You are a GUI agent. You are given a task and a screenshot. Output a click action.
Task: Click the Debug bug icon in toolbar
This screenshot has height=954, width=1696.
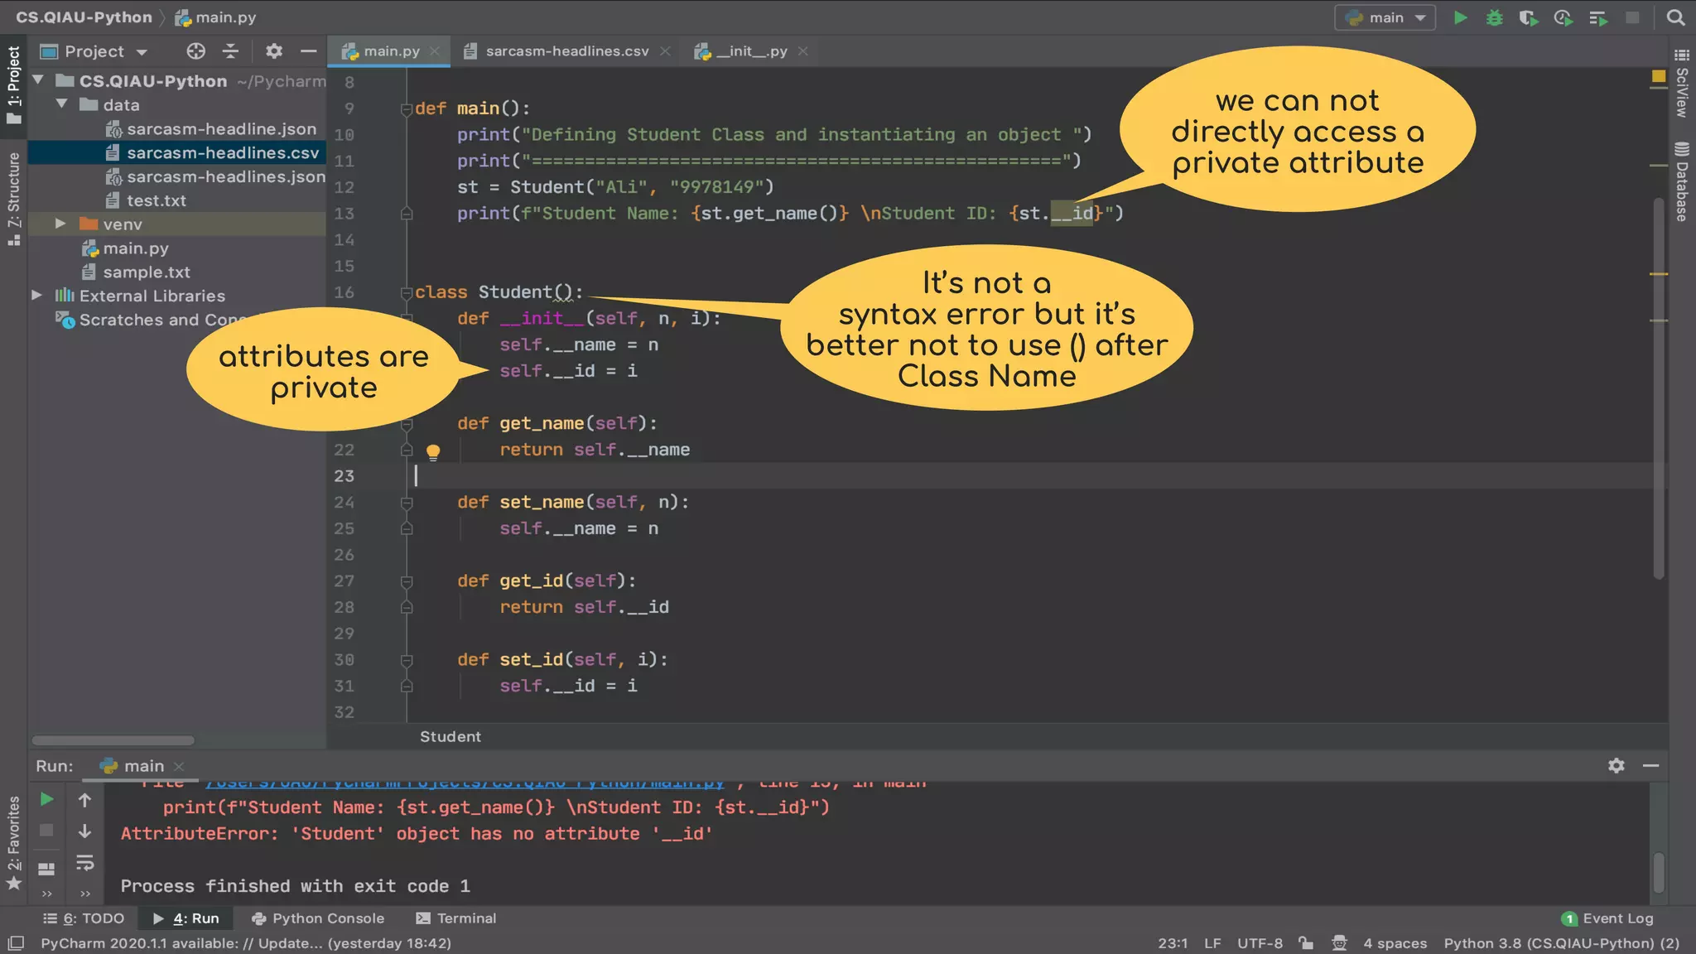(1494, 17)
